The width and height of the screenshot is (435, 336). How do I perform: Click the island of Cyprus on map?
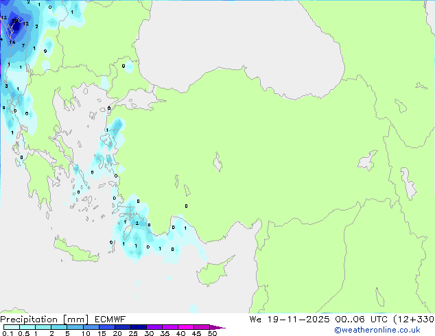tap(212, 272)
